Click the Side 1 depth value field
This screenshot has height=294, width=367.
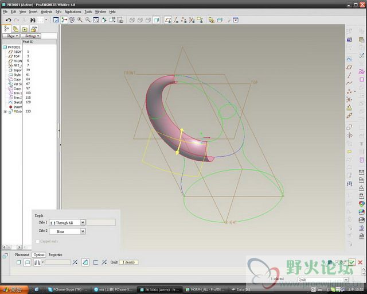point(101,222)
